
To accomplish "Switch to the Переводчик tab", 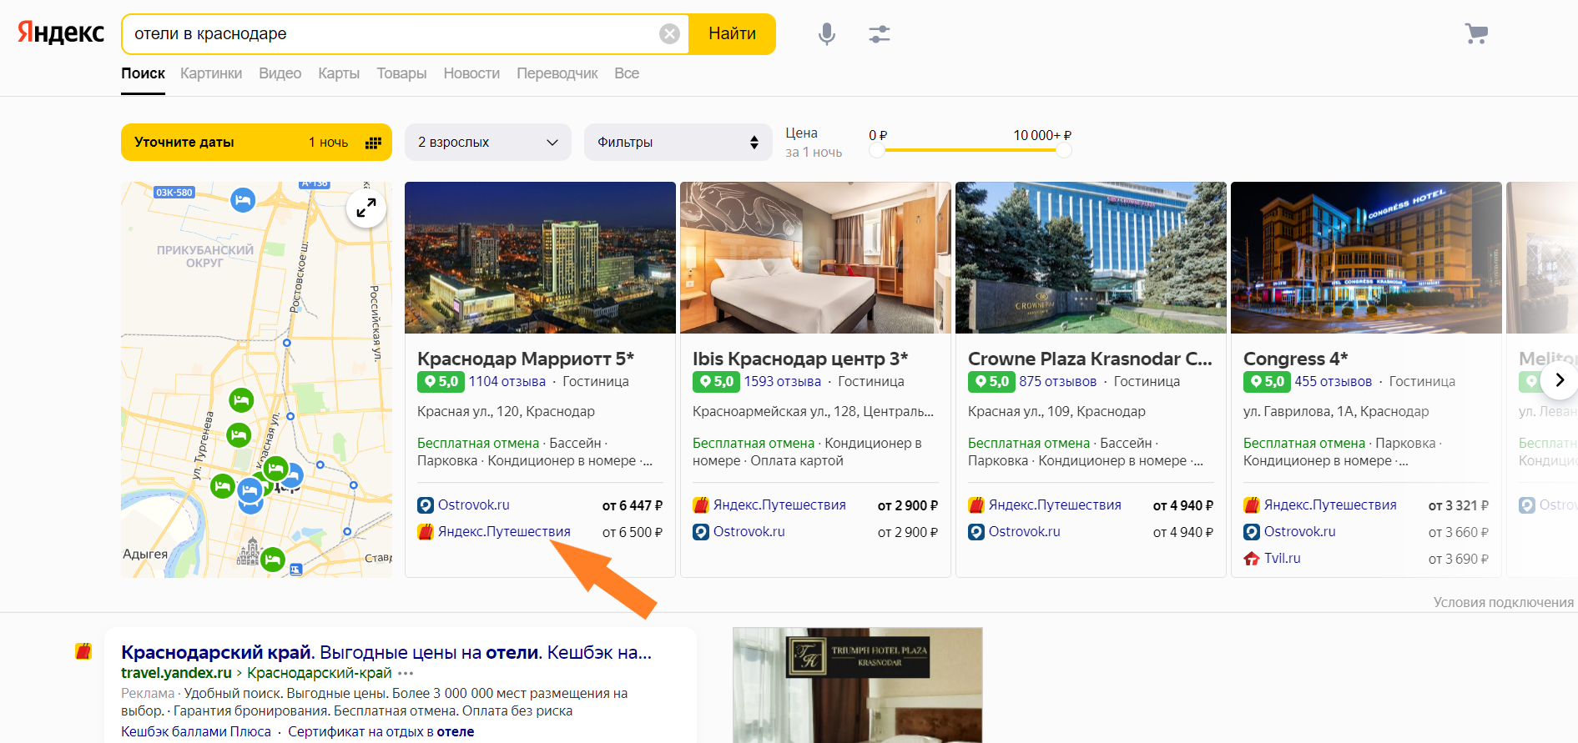I will (x=557, y=73).
